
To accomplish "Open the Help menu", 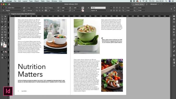I will pyautogui.click(x=61, y=1).
